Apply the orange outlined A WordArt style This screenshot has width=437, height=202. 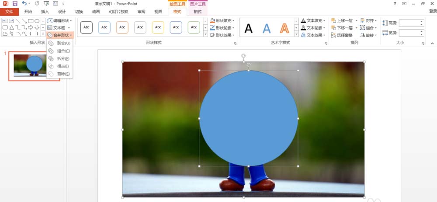pyautogui.click(x=284, y=28)
